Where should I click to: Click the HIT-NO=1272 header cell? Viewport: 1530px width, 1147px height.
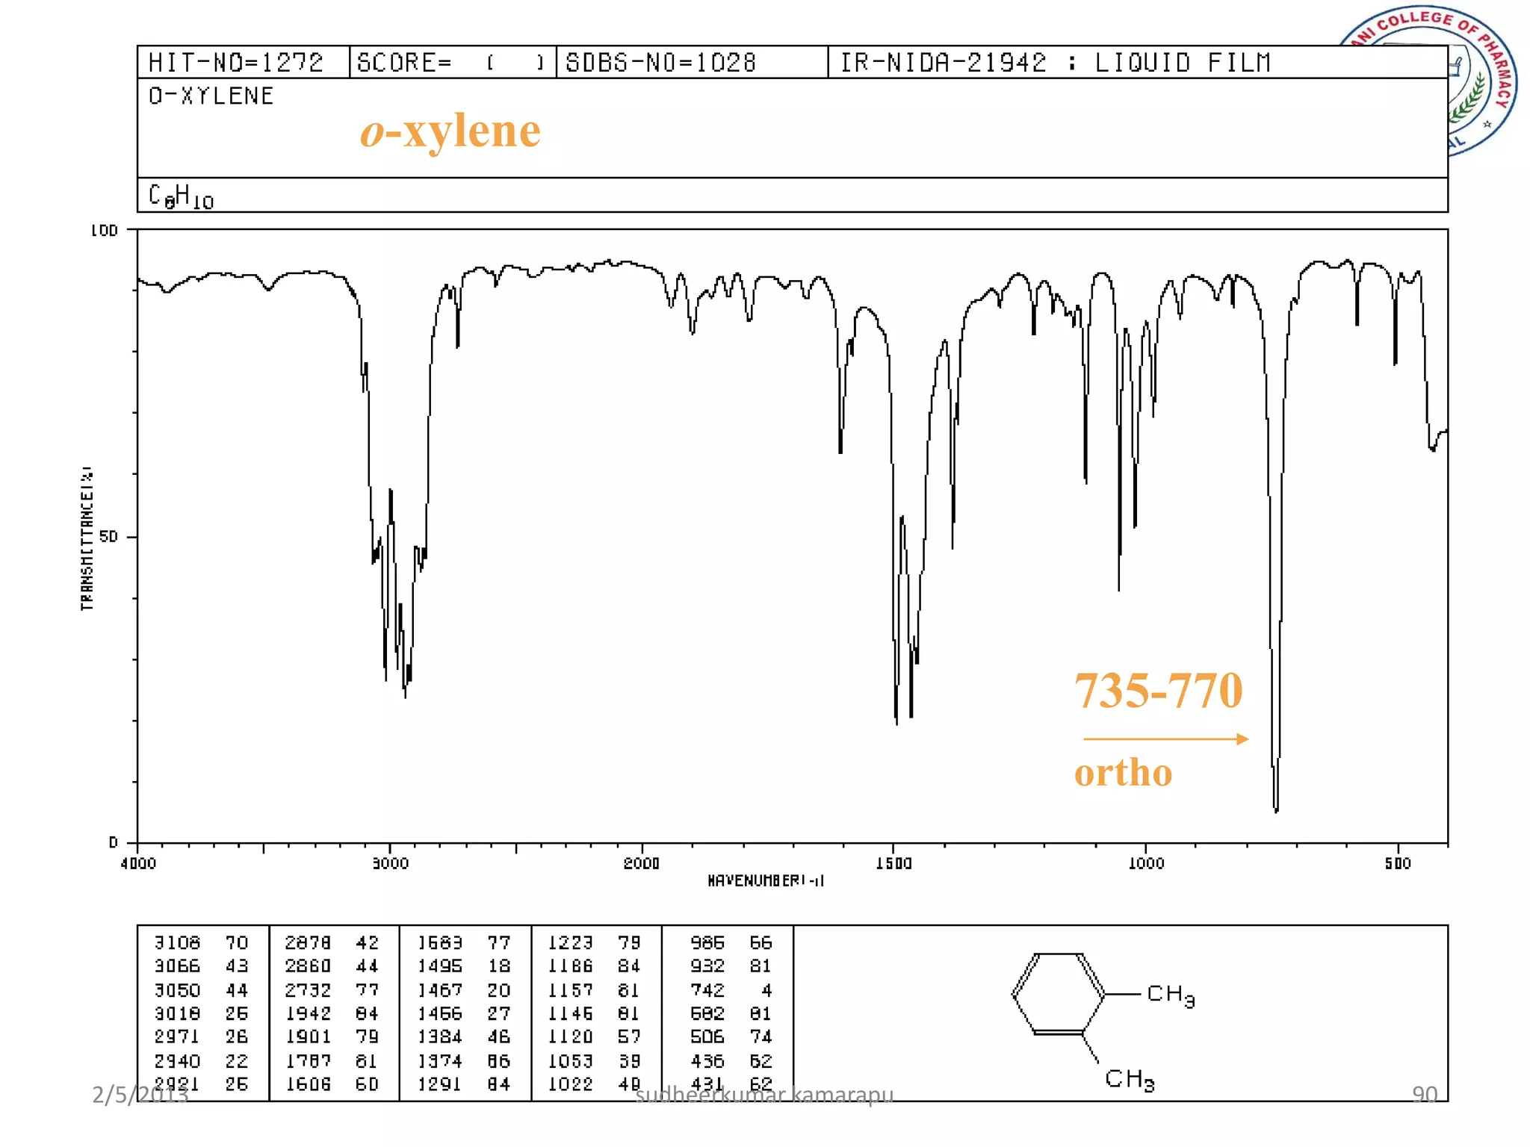[243, 62]
